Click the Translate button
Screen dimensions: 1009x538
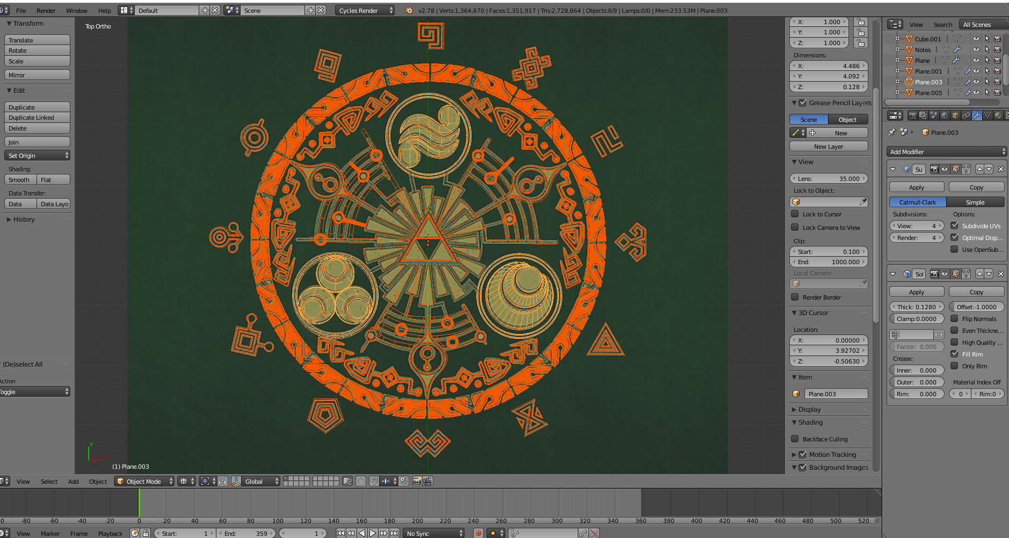pos(37,40)
